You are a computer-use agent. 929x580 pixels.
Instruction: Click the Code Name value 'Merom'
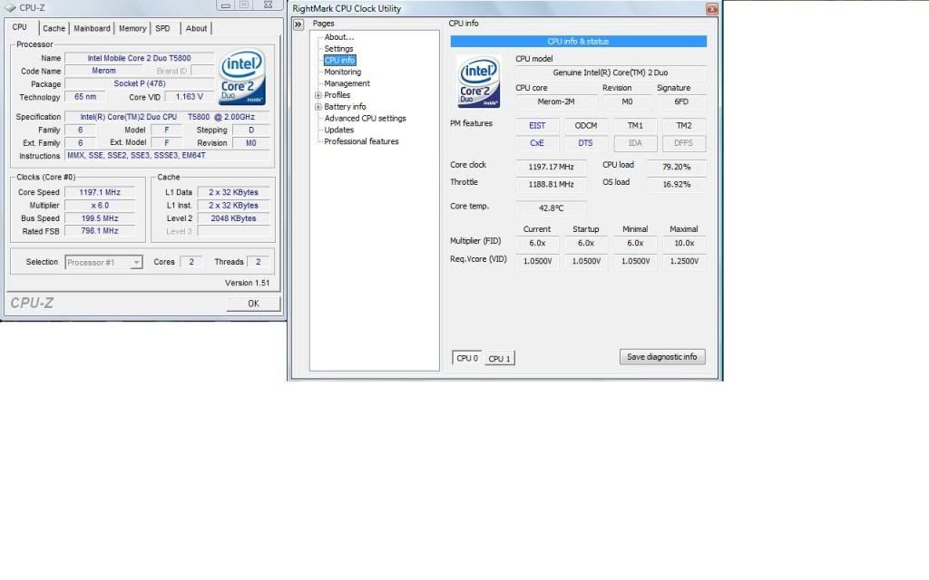click(103, 71)
